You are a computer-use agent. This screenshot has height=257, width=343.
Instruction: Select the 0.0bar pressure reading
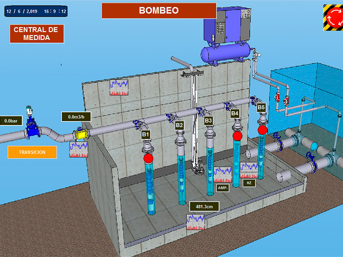pyautogui.click(x=11, y=121)
